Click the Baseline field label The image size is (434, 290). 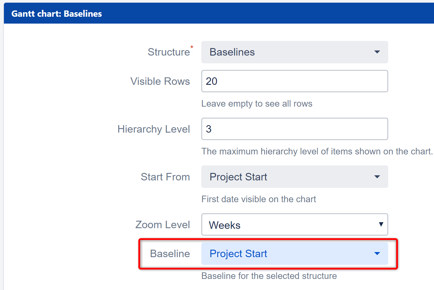pyautogui.click(x=170, y=254)
